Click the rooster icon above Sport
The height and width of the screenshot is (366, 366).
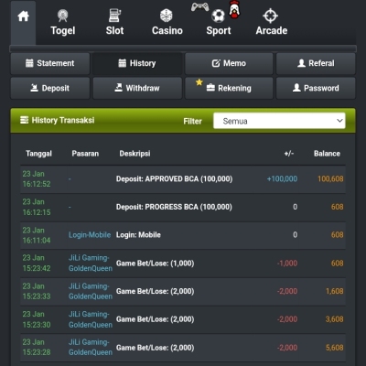pos(234,9)
